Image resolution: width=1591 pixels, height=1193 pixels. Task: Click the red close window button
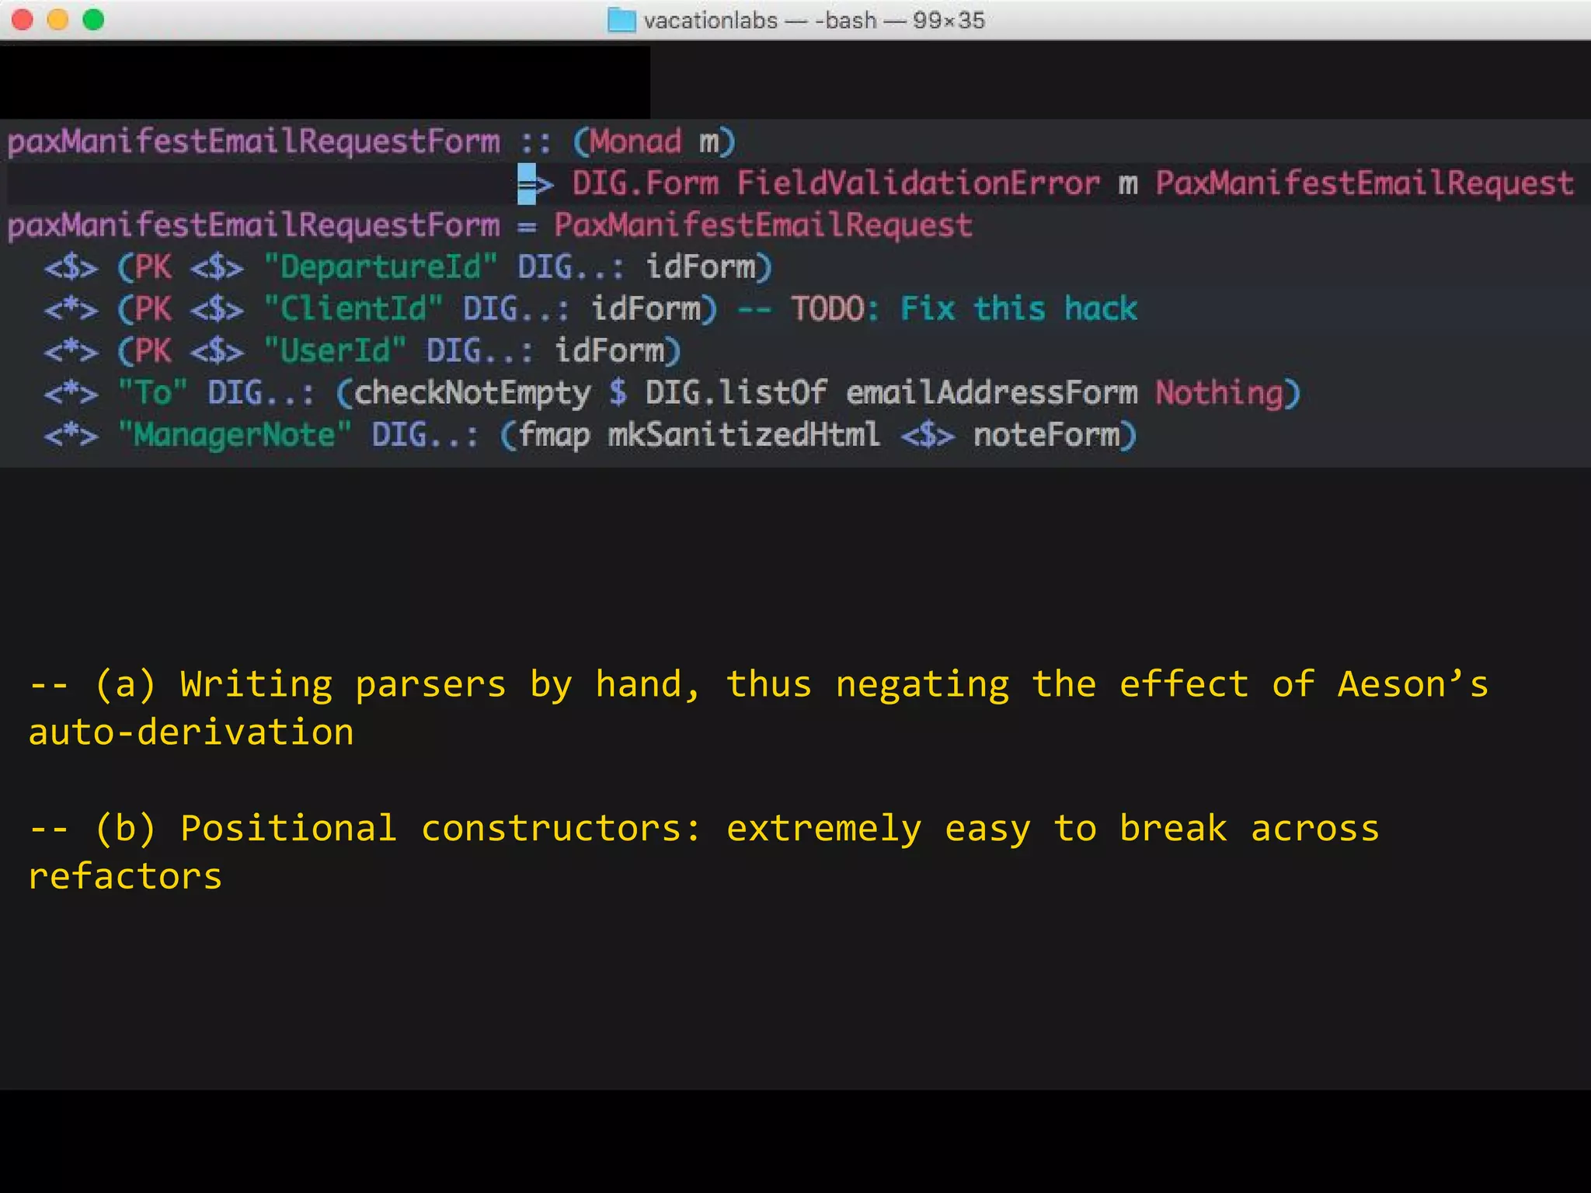(x=23, y=19)
